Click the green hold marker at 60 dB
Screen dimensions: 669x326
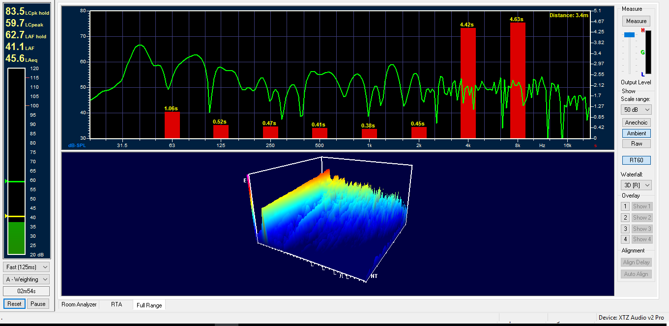15,181
